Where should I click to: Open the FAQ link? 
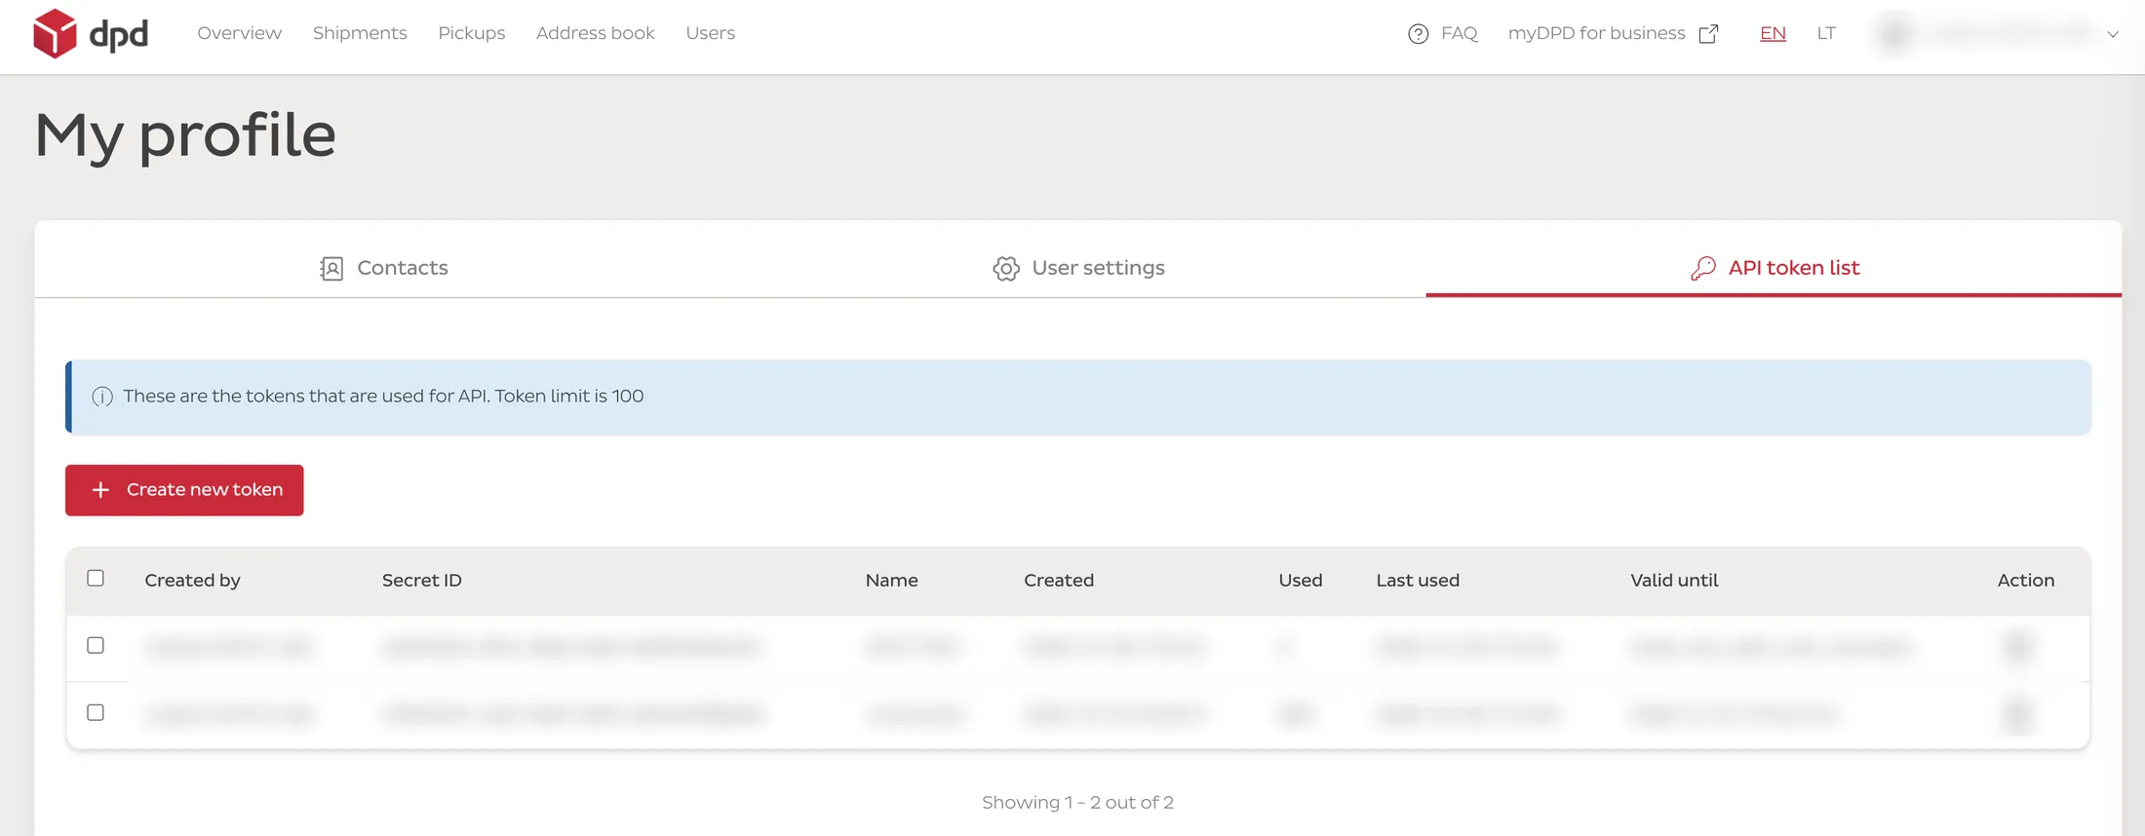[x=1459, y=33]
